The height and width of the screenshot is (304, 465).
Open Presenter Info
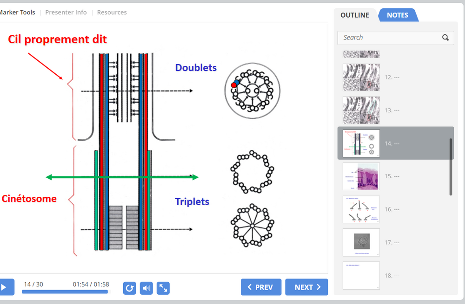(66, 12)
